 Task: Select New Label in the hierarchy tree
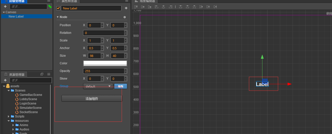(26, 17)
